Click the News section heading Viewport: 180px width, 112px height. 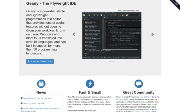coord(41,92)
